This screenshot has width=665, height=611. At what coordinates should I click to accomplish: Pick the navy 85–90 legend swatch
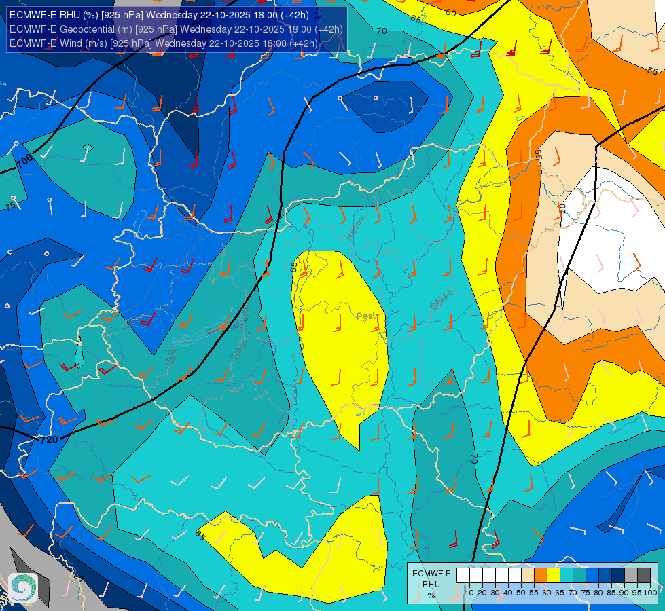coord(618,576)
